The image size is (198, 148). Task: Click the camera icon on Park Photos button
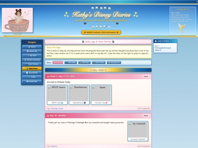(x=26, y=64)
